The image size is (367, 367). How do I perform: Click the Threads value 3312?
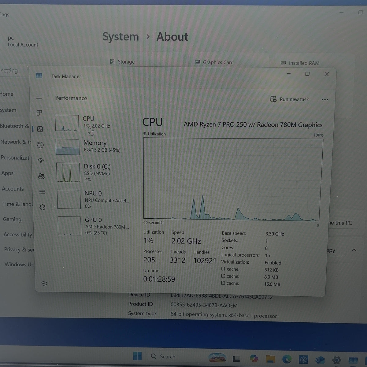coord(178,260)
